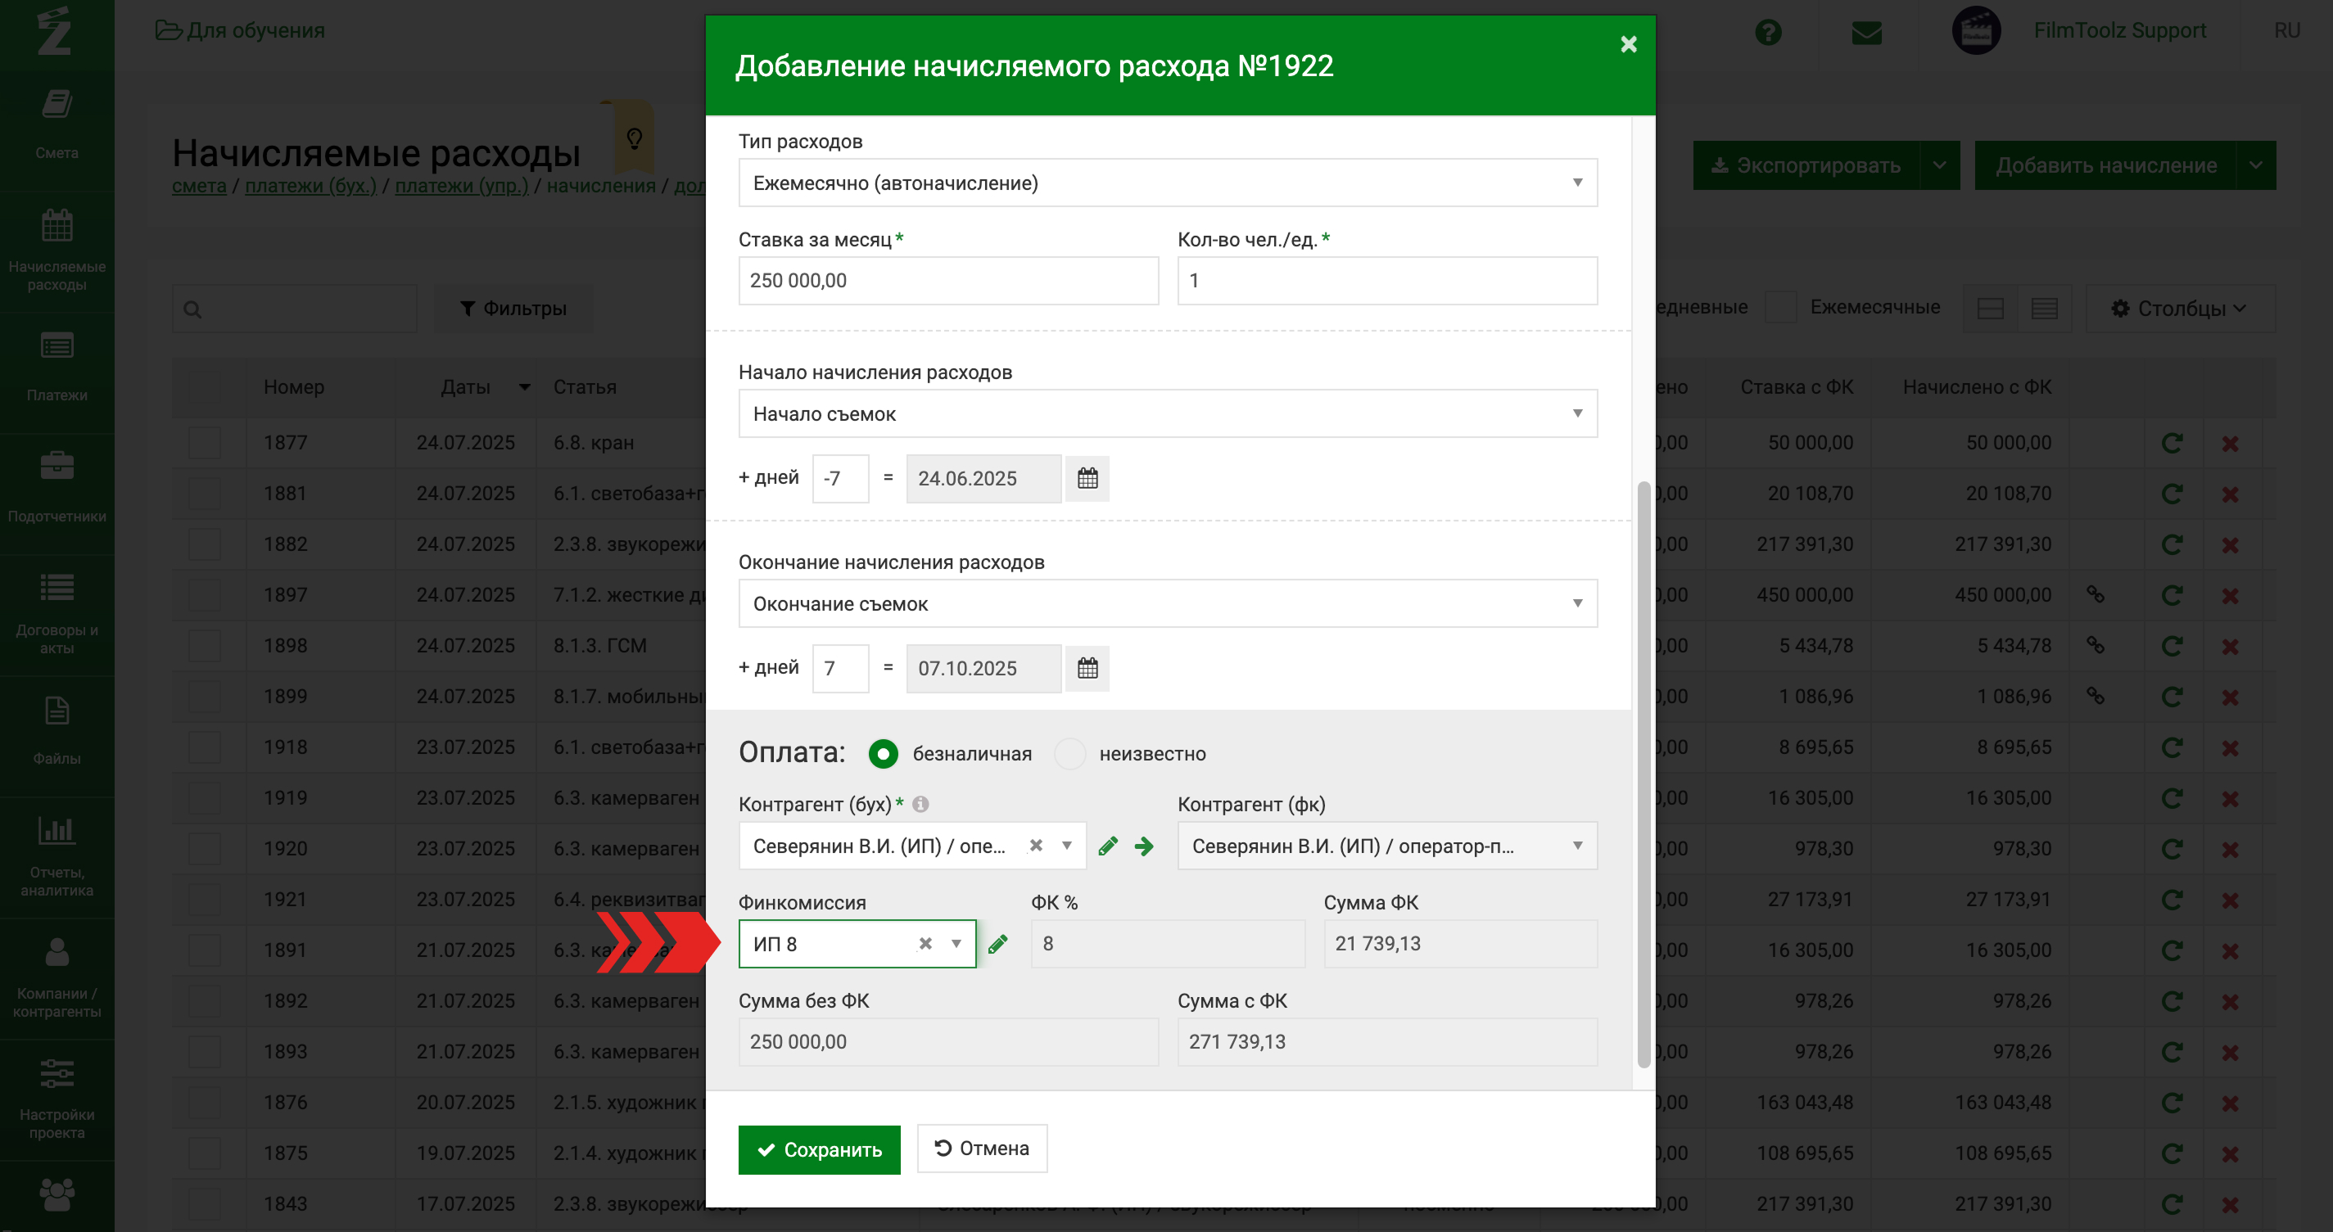Tick the checkbox for row 1919
Screen dimensions: 2333x1232
pos(205,797)
